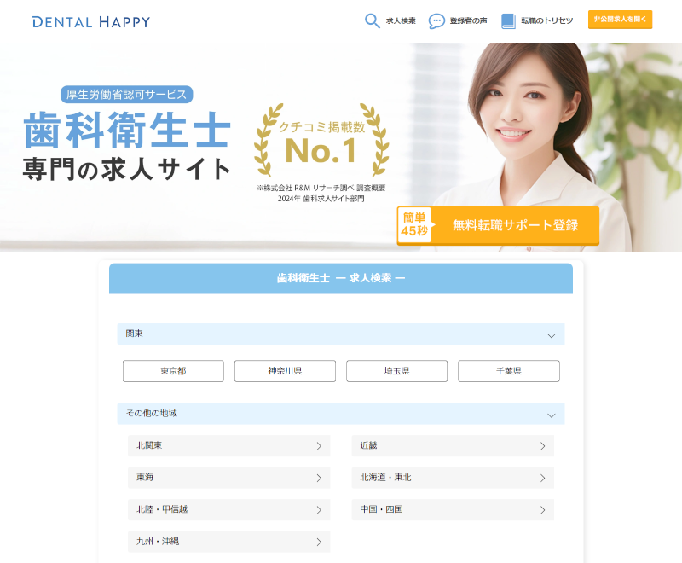The height and width of the screenshot is (563, 682).
Task: Click the 簡単45秒 badge on the banner
Action: [x=415, y=224]
